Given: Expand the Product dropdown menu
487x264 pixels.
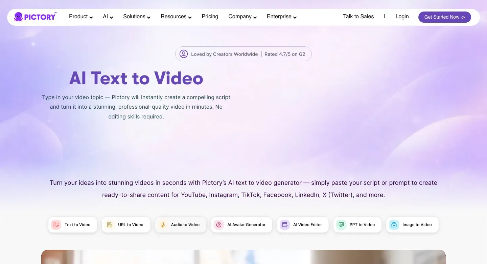Looking at the screenshot, I should (81, 17).
